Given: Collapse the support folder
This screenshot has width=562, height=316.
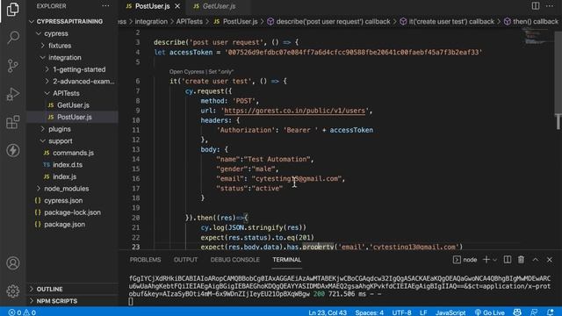Looking at the screenshot, I should pyautogui.click(x=61, y=140).
